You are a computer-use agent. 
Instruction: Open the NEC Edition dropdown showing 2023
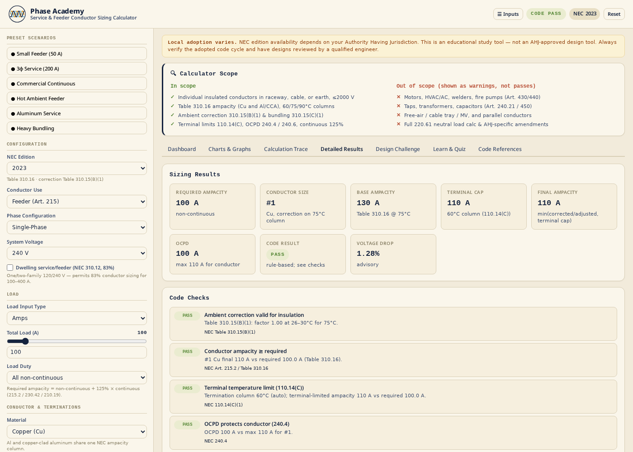77,168
